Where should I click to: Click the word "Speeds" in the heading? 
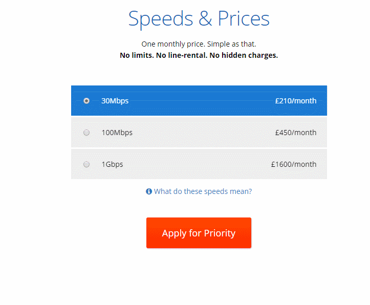pos(161,19)
